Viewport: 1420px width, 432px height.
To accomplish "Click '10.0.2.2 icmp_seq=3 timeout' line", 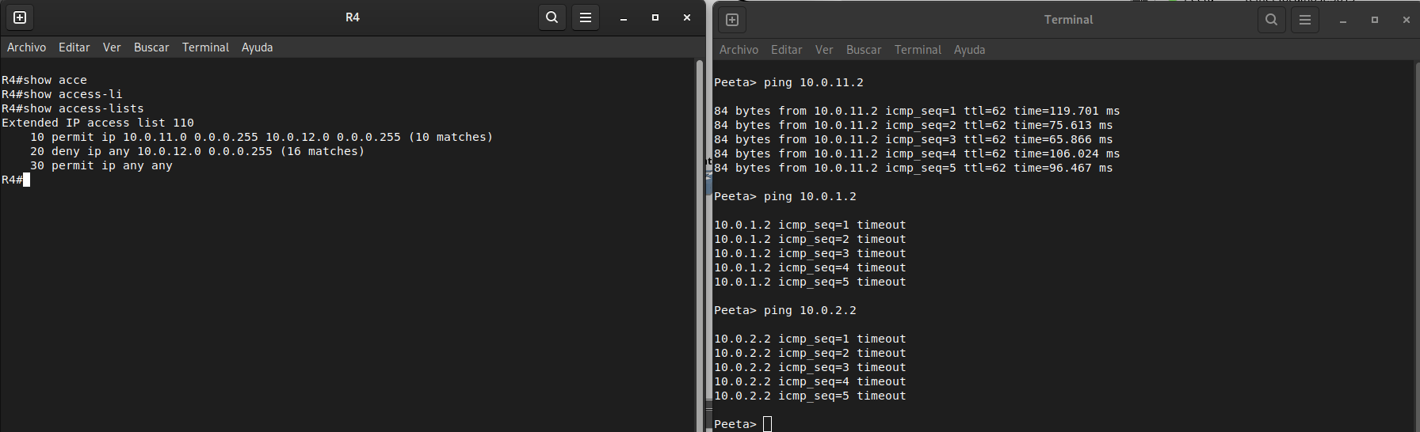I will coord(810,367).
